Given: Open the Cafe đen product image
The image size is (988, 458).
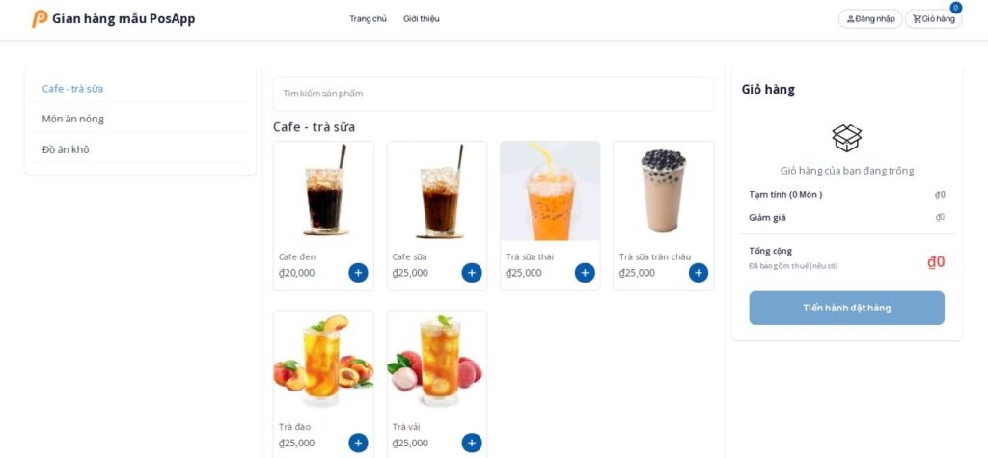Looking at the screenshot, I should (324, 191).
